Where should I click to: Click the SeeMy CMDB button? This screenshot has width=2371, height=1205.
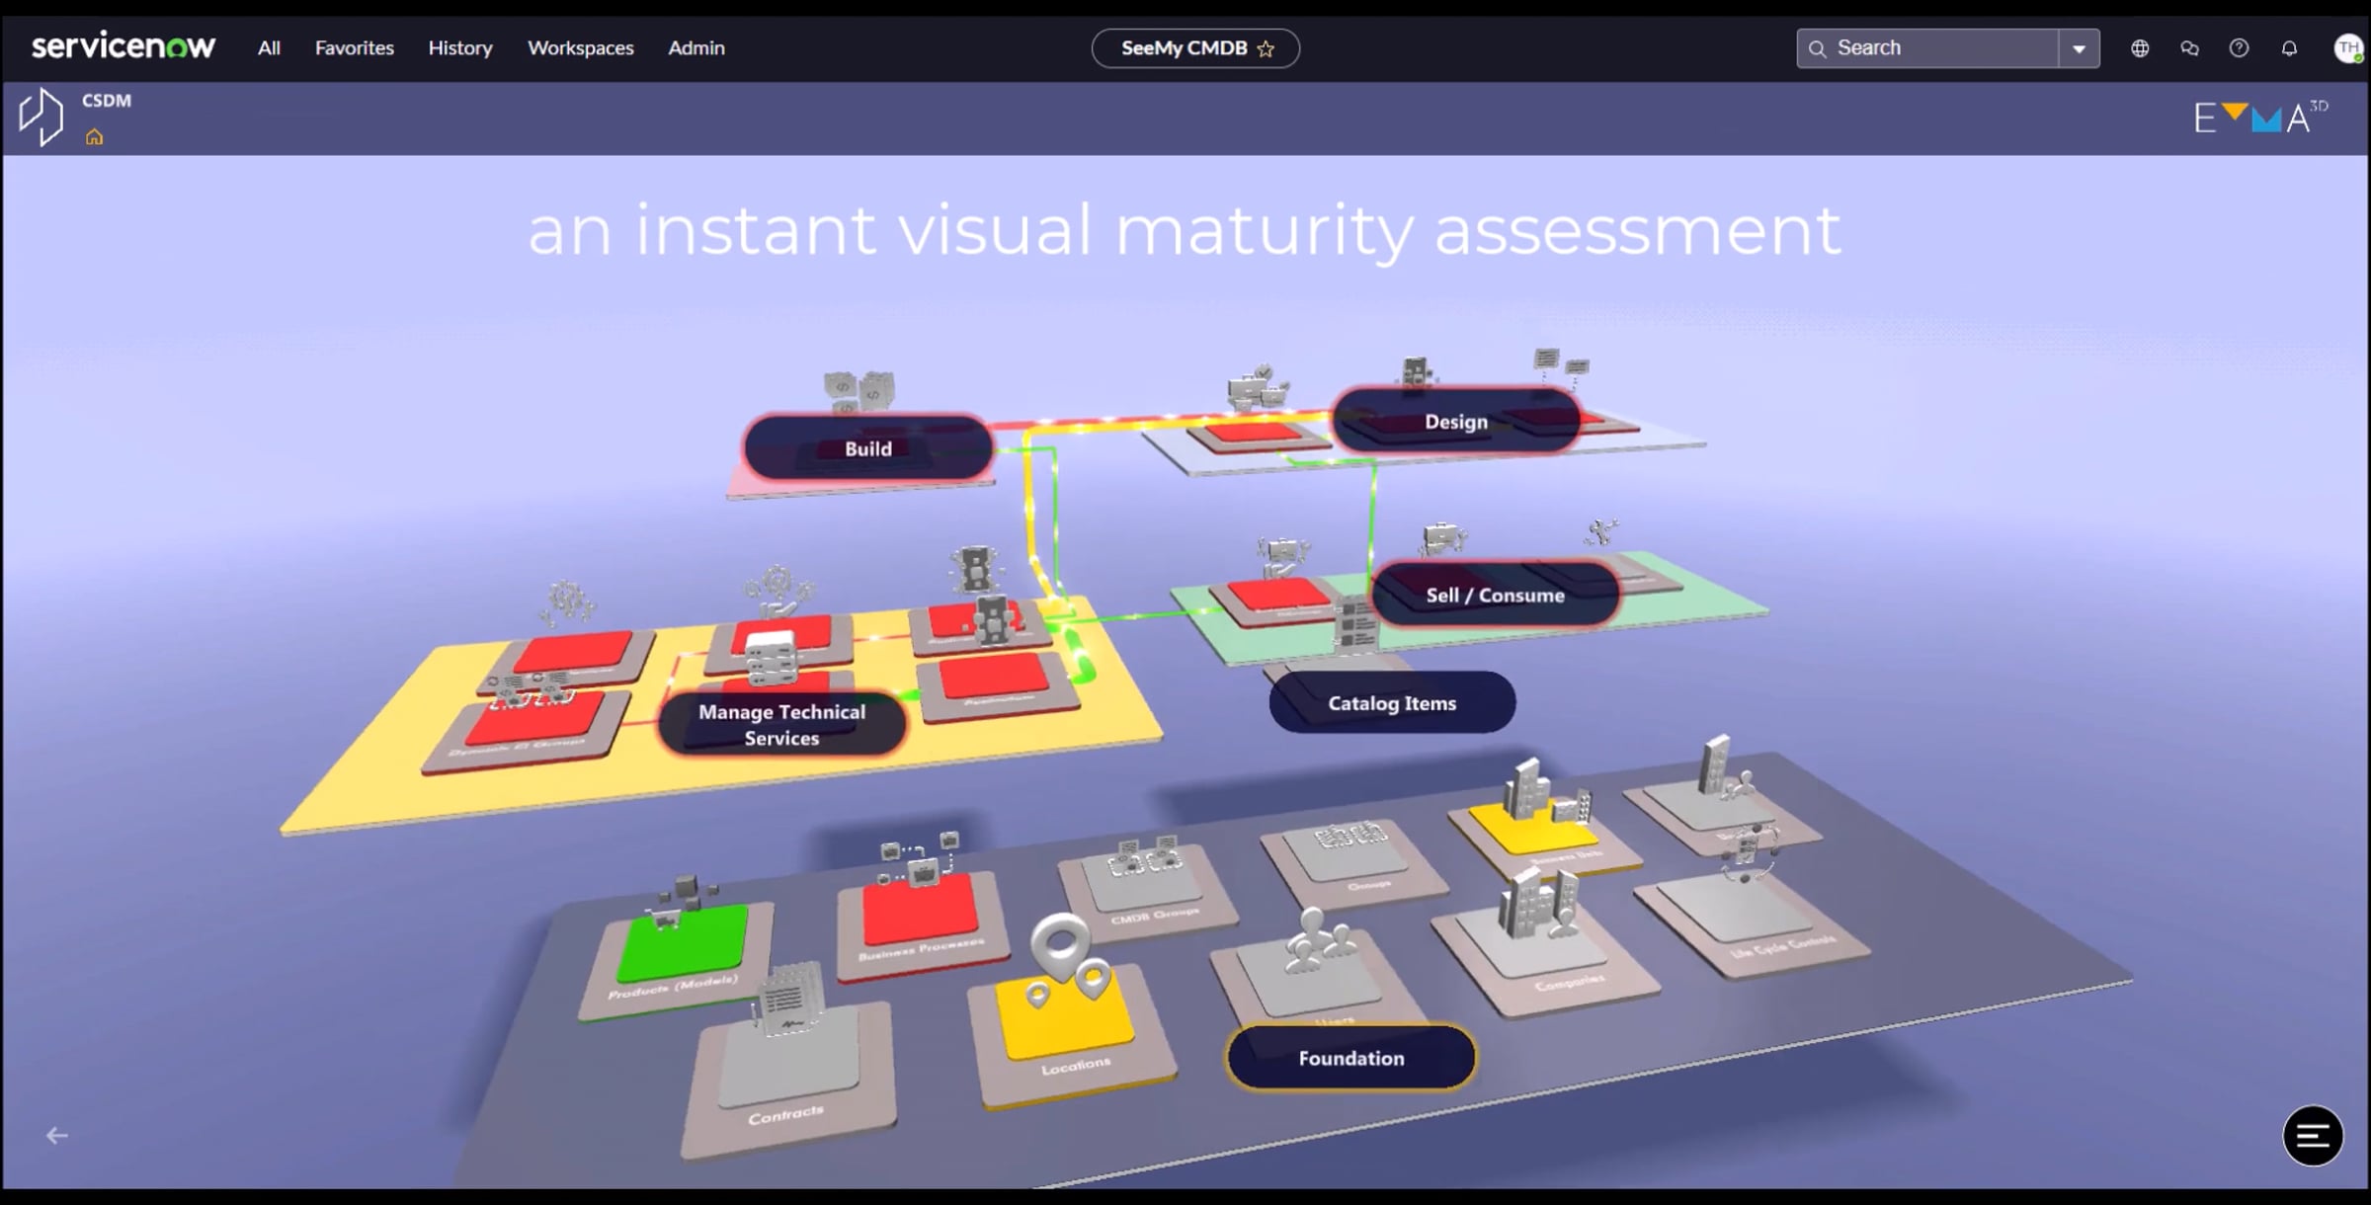point(1183,47)
